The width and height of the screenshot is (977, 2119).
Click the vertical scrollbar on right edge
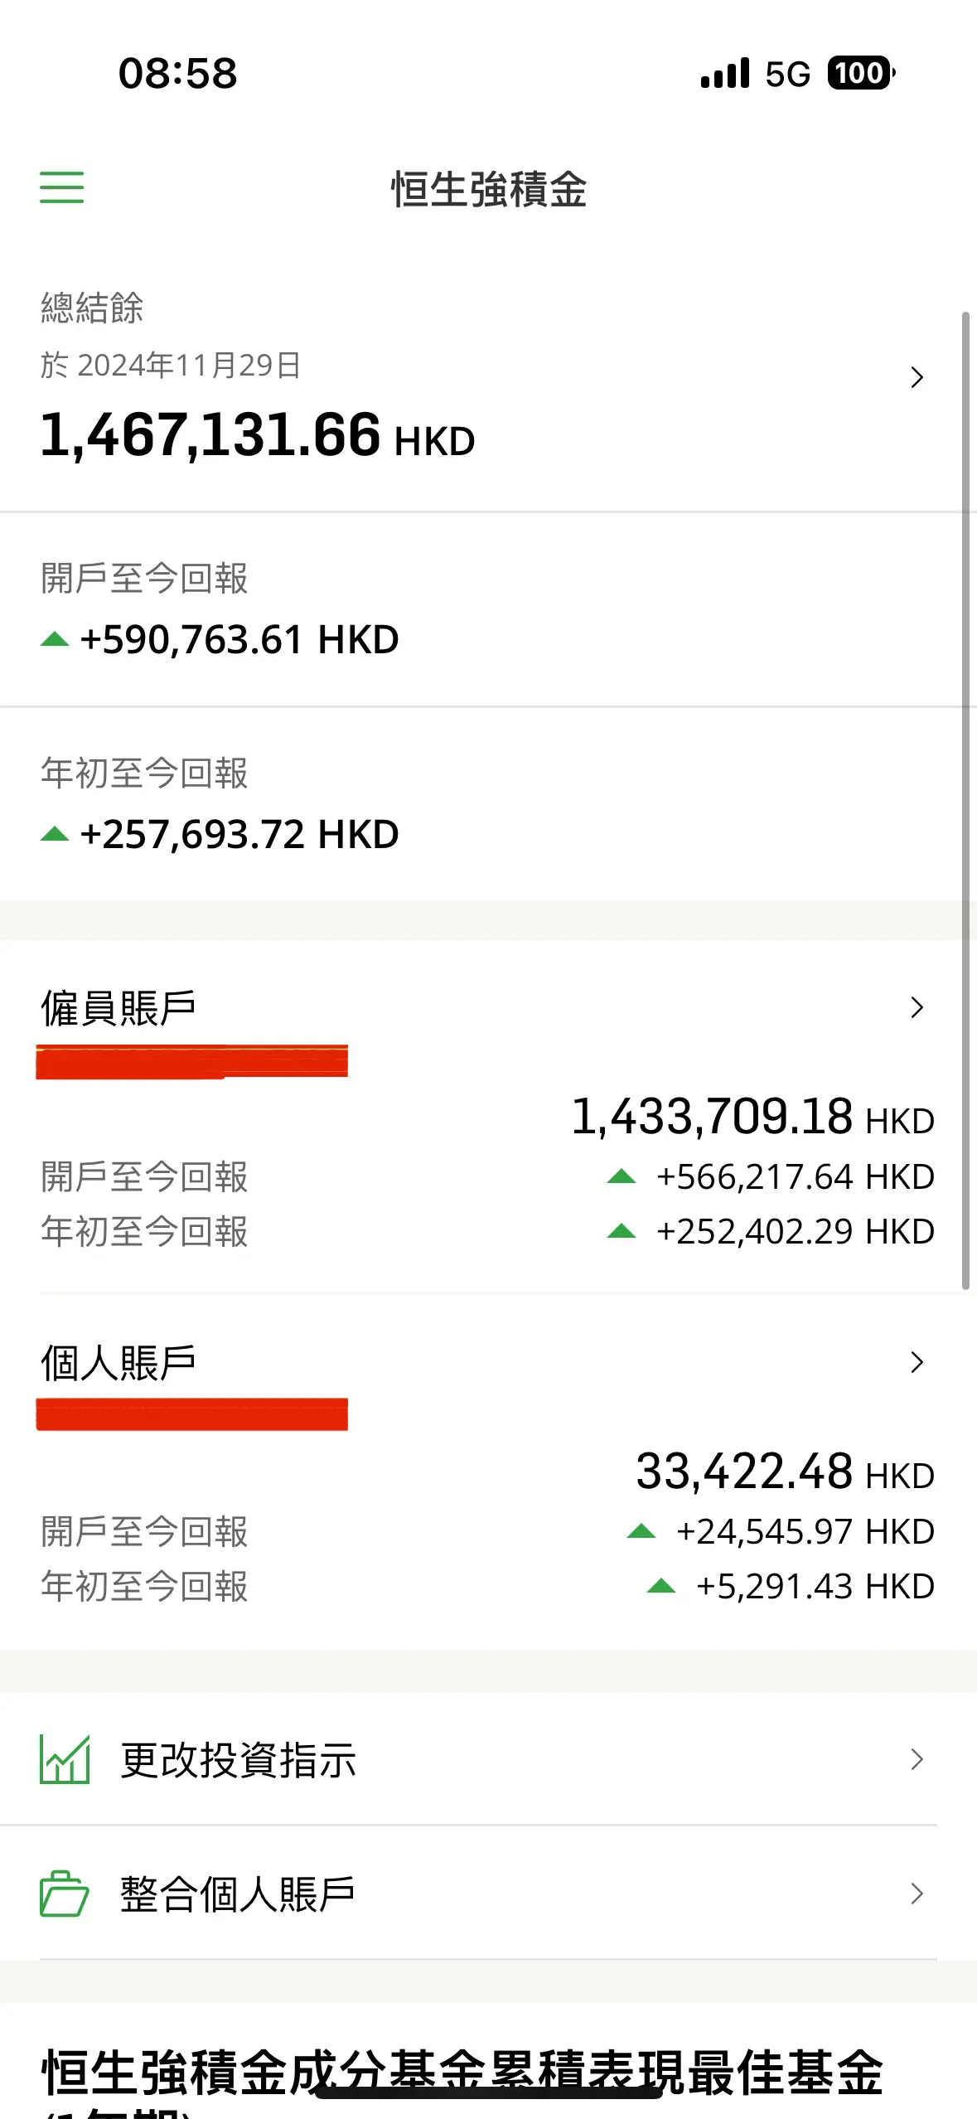(x=965, y=800)
